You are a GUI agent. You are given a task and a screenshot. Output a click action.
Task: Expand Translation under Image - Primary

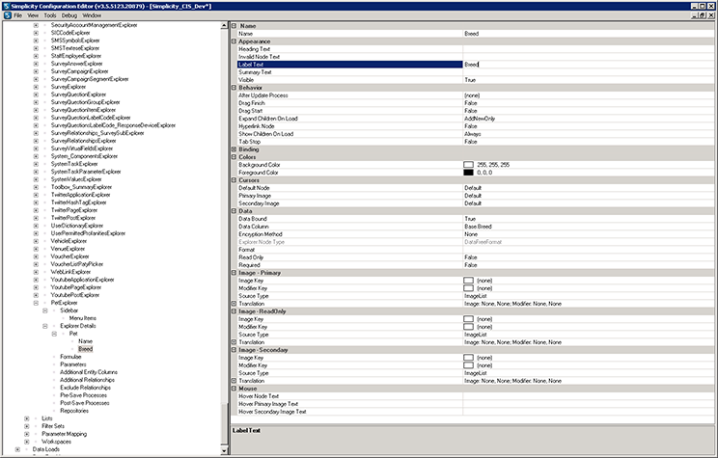point(234,304)
